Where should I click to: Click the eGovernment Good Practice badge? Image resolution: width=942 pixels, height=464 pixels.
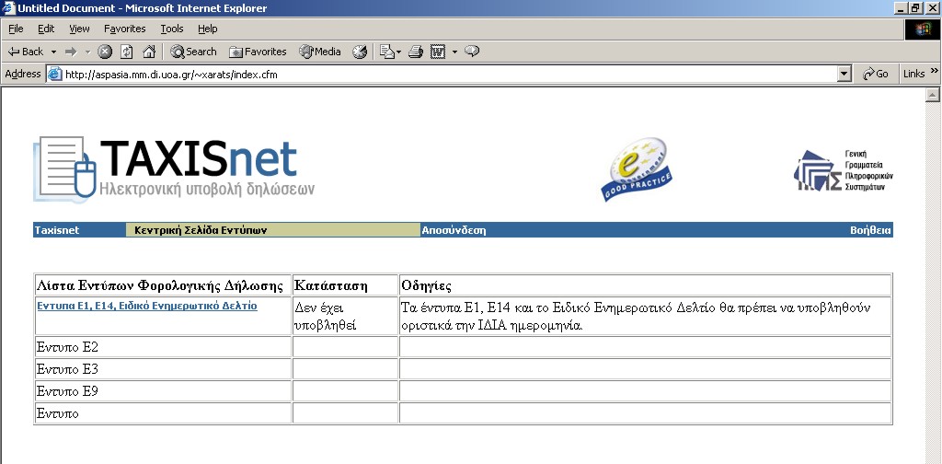(x=637, y=168)
